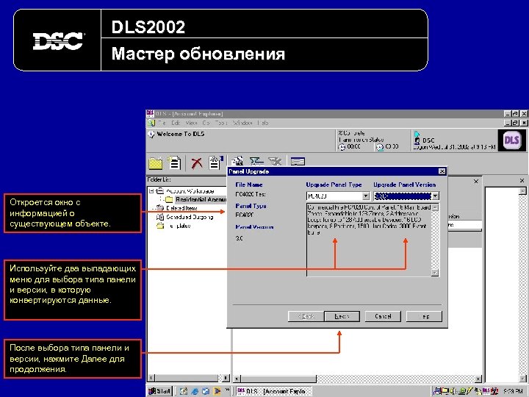529x397 pixels.
Task: Click rightmost pane scrollbar up arrow
Action: point(522,191)
